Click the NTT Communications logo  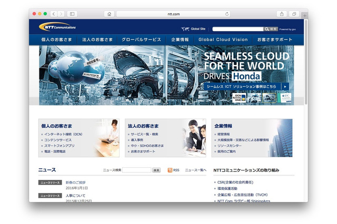[x=57, y=27]
